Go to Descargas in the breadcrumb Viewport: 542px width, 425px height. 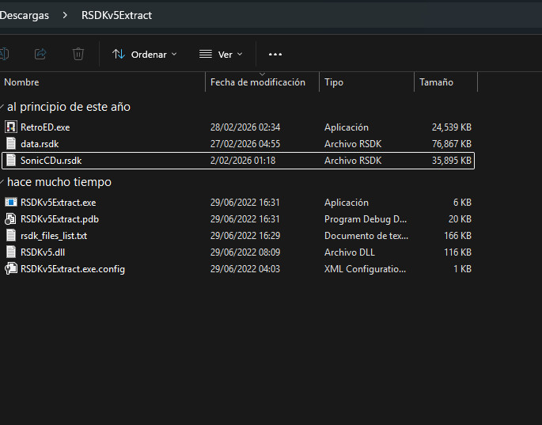click(25, 15)
